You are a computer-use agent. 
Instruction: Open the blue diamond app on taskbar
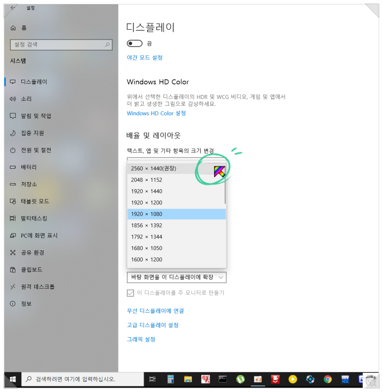click(310, 379)
